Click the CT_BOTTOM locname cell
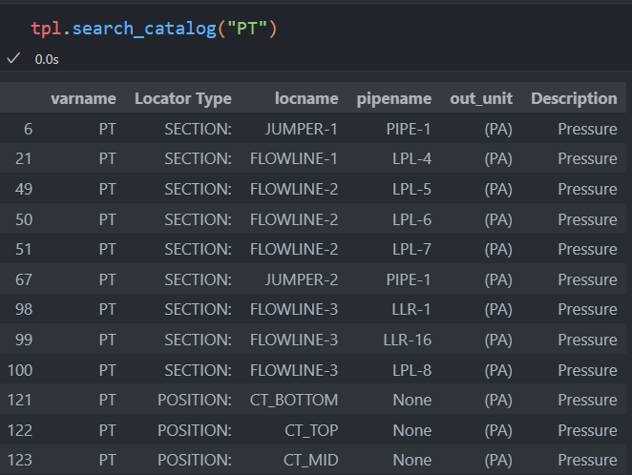Viewport: 632px width, 475px height. [x=294, y=401]
